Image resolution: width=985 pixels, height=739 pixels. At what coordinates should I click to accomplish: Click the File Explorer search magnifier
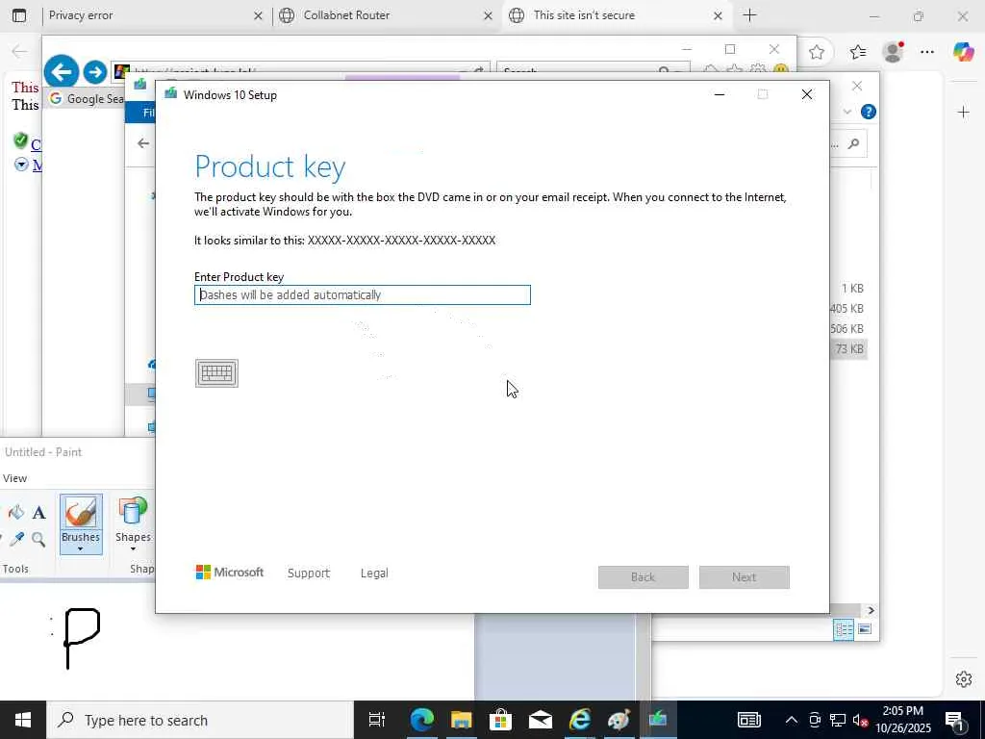[x=853, y=144]
